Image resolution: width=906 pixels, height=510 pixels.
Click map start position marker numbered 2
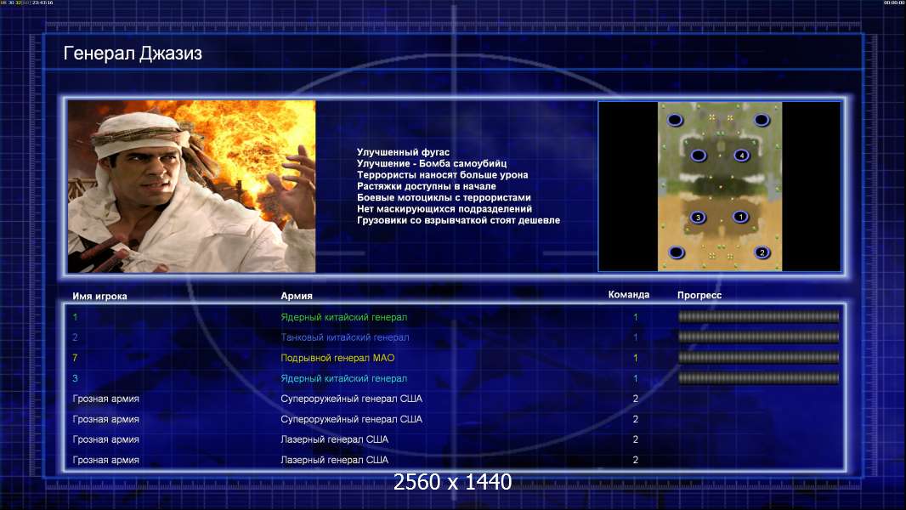(762, 252)
